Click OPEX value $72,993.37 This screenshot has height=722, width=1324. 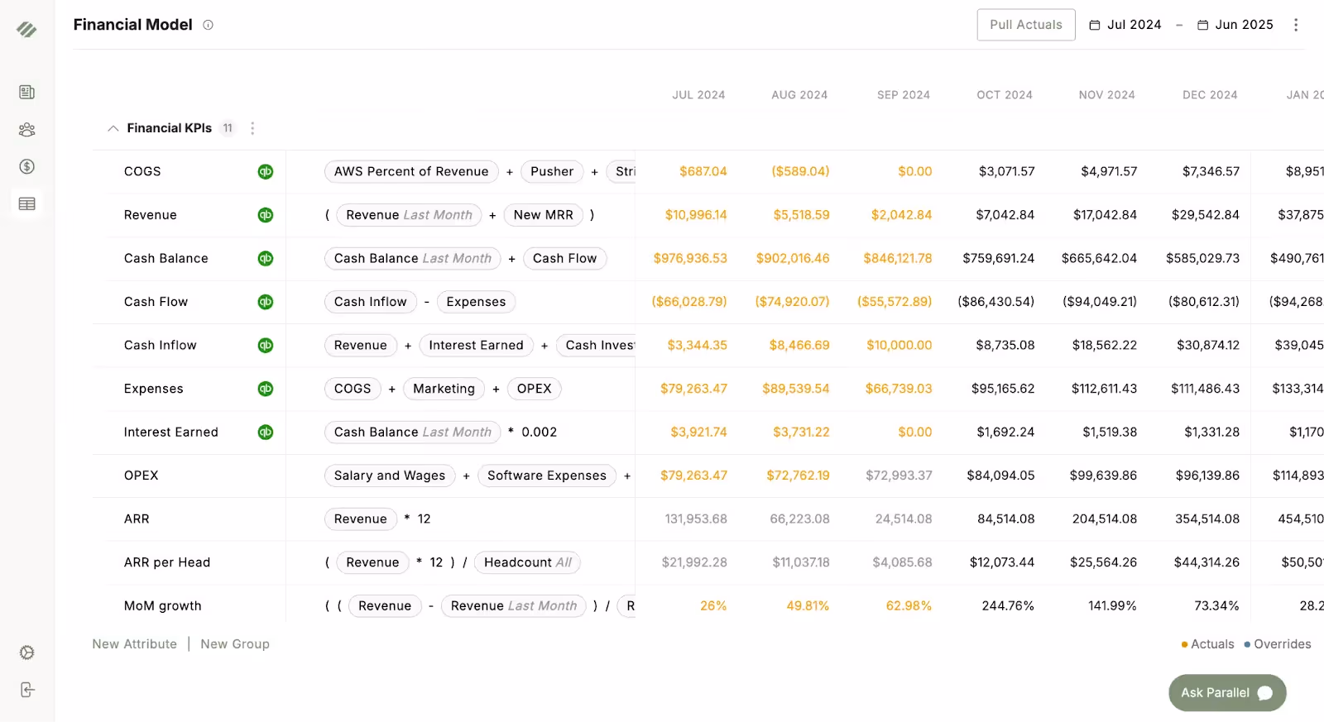tap(899, 476)
